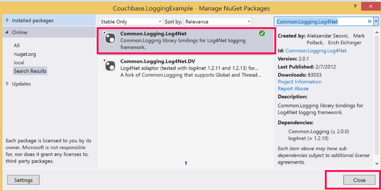This screenshot has width=381, height=191.
Task: Click the Report Abuse link
Action: point(292,88)
